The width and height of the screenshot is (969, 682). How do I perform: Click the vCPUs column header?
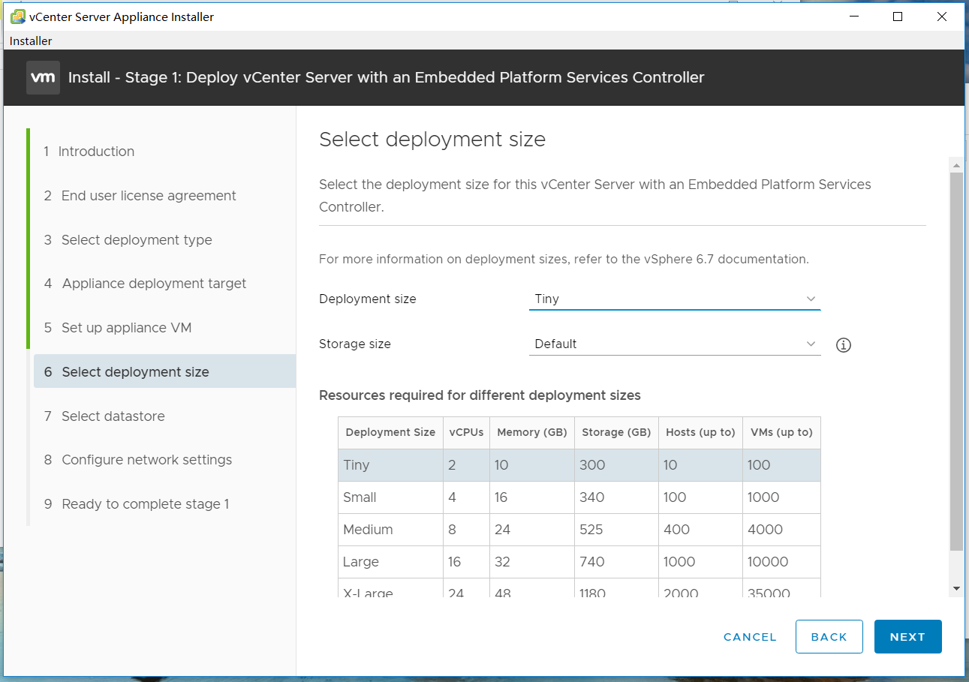466,432
